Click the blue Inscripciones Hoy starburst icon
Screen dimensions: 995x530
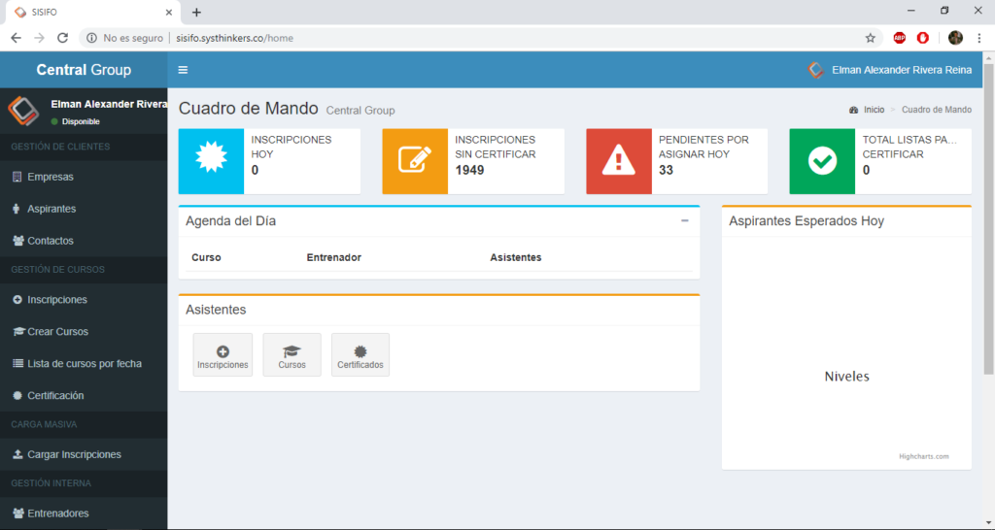pos(211,161)
